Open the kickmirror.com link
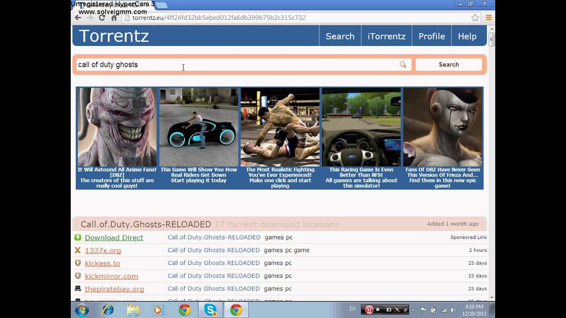566x318 pixels. pos(111,276)
